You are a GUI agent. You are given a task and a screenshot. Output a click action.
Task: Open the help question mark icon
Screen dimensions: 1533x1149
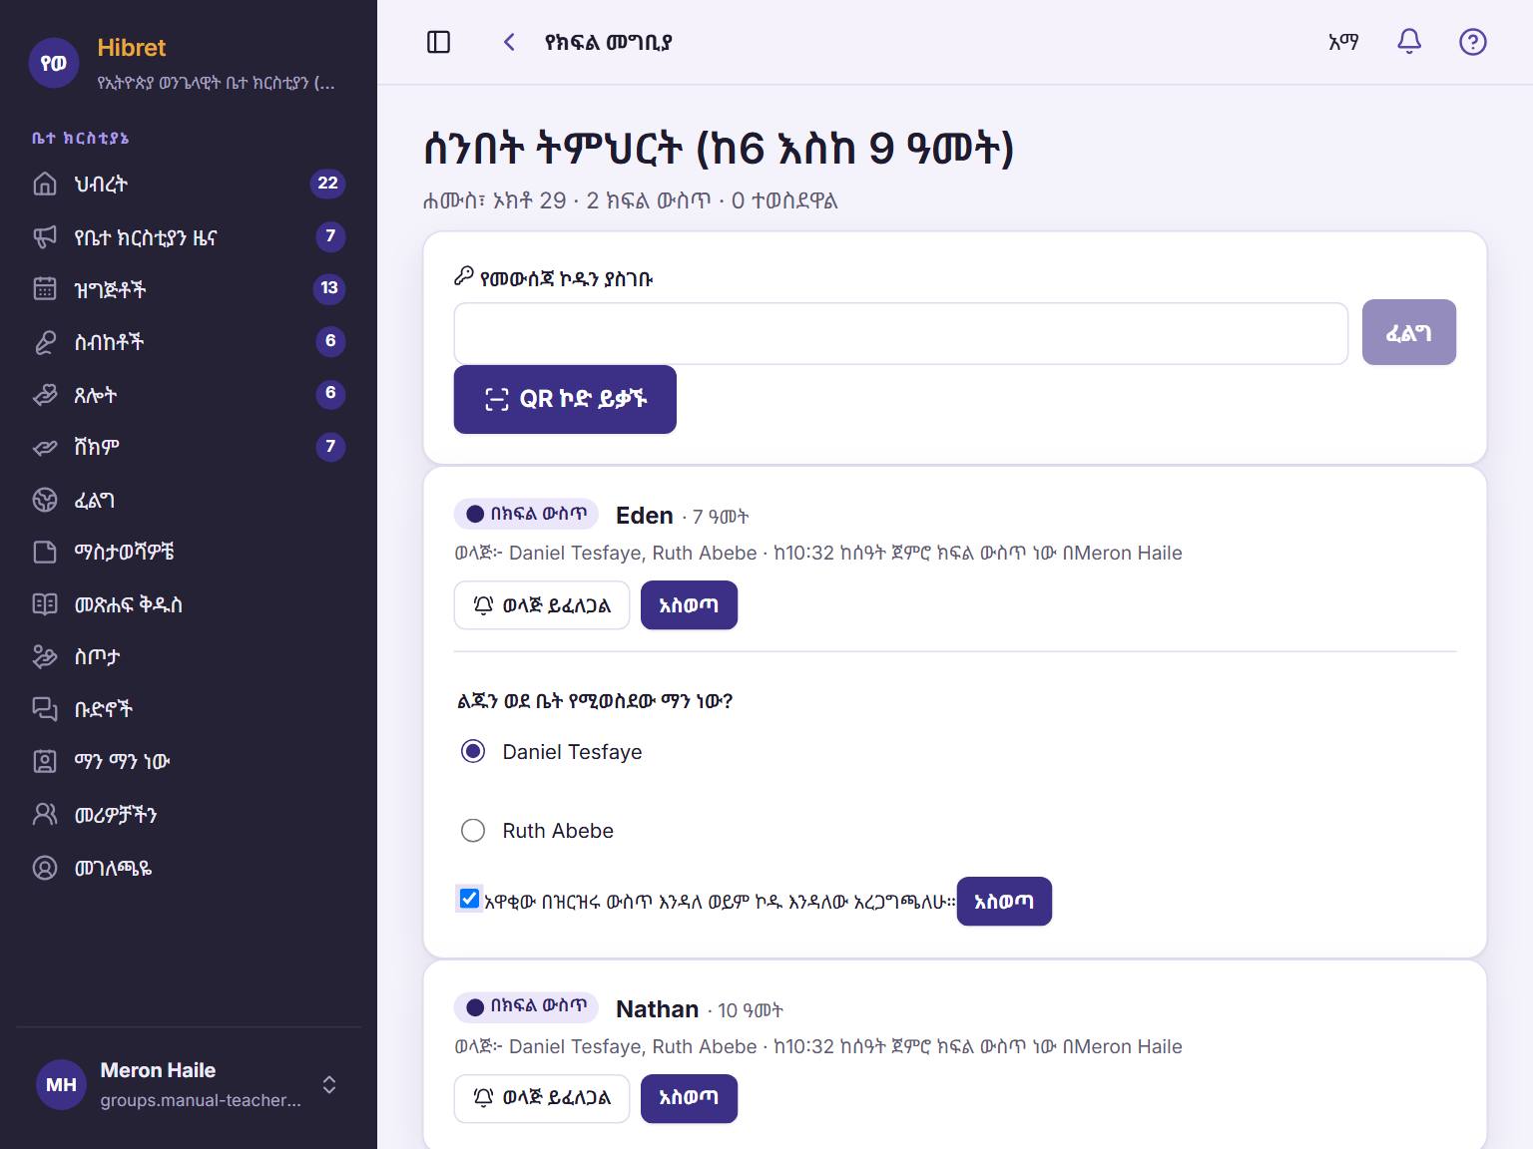click(x=1473, y=42)
